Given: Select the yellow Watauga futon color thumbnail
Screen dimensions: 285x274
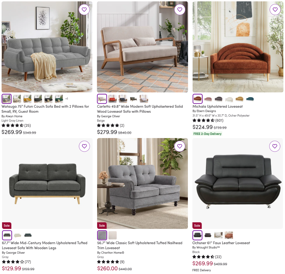Looking at the screenshot, I should (27, 99).
